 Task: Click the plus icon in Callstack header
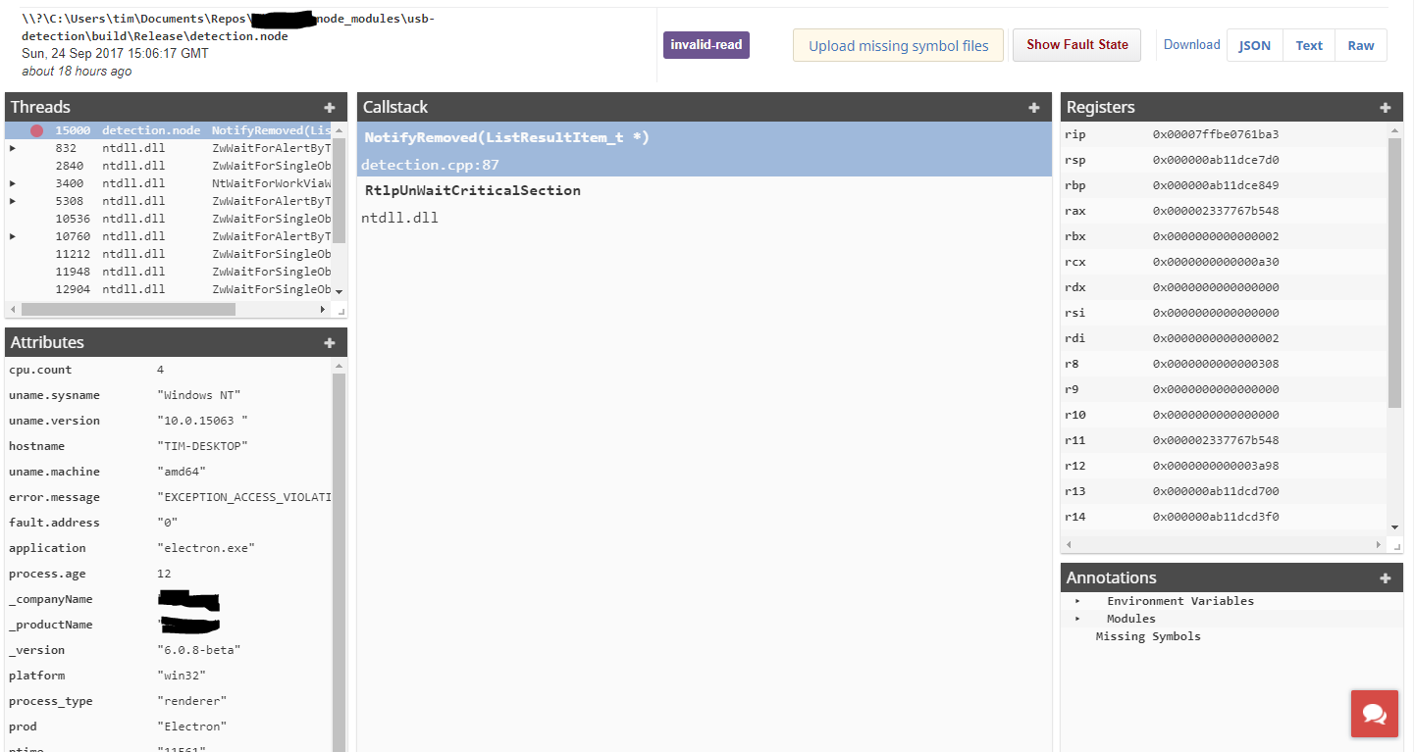pos(1034,108)
